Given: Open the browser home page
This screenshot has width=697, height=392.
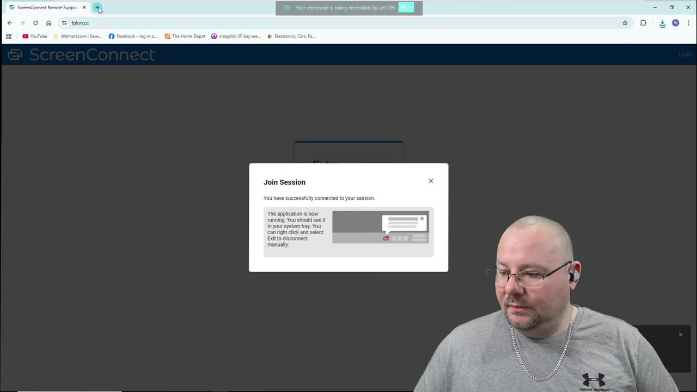Looking at the screenshot, I should click(48, 23).
